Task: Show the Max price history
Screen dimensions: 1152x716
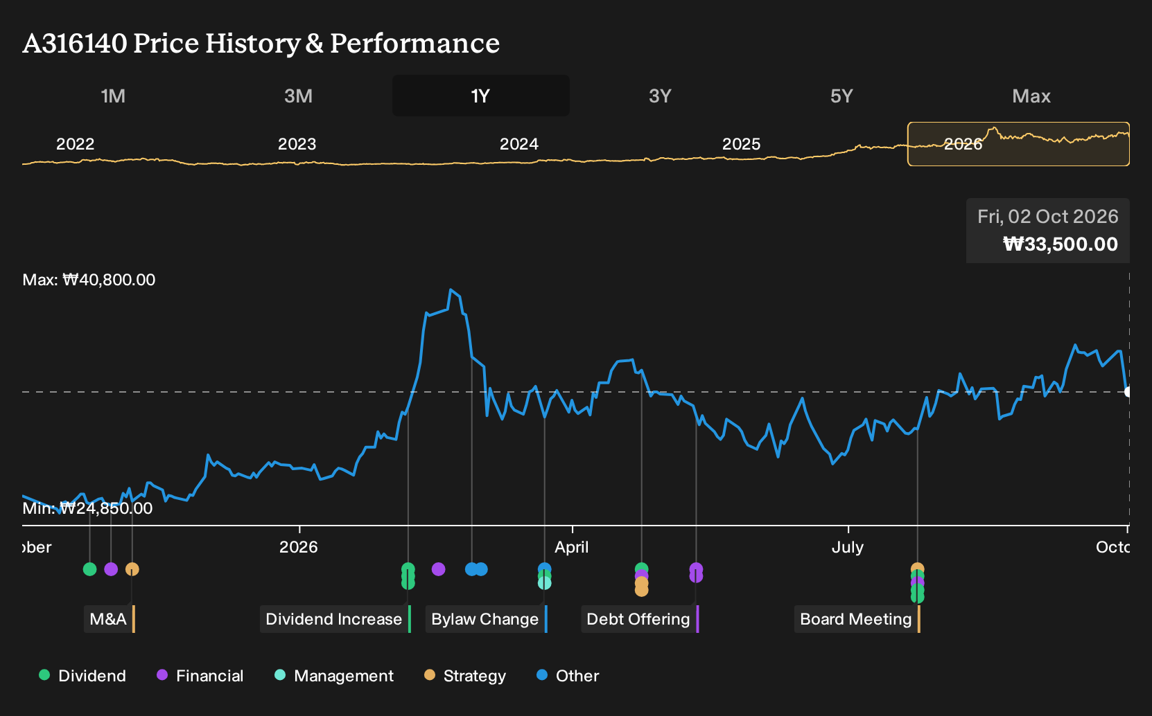Action: [x=1031, y=96]
